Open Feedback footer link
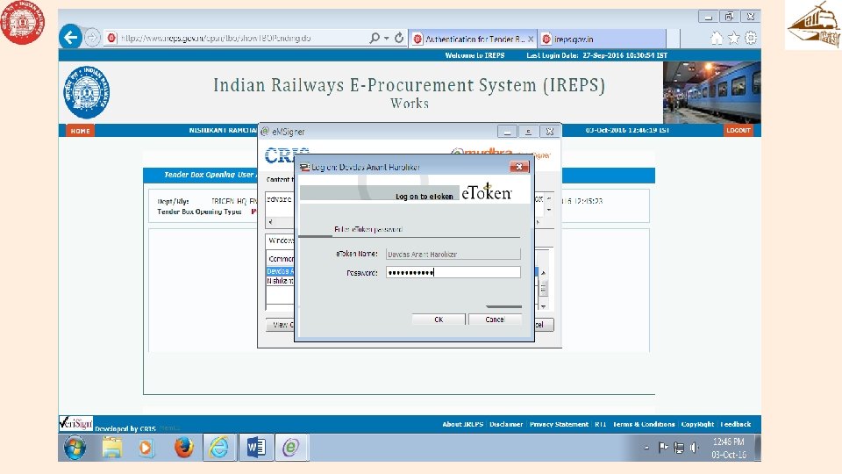The height and width of the screenshot is (474, 842). [x=735, y=424]
